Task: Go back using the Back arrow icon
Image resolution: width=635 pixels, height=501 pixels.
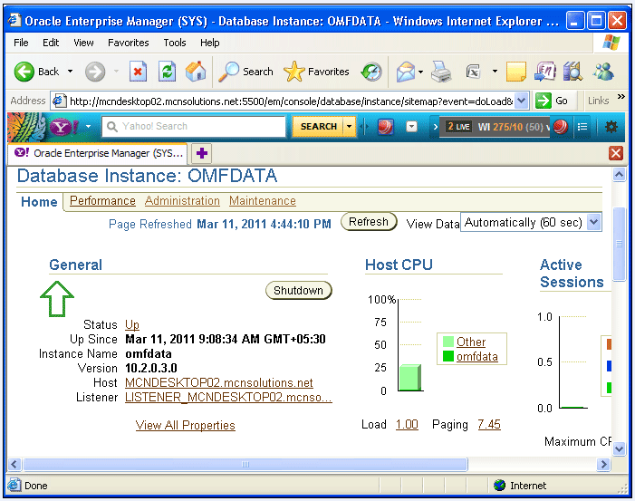Action: point(24,72)
